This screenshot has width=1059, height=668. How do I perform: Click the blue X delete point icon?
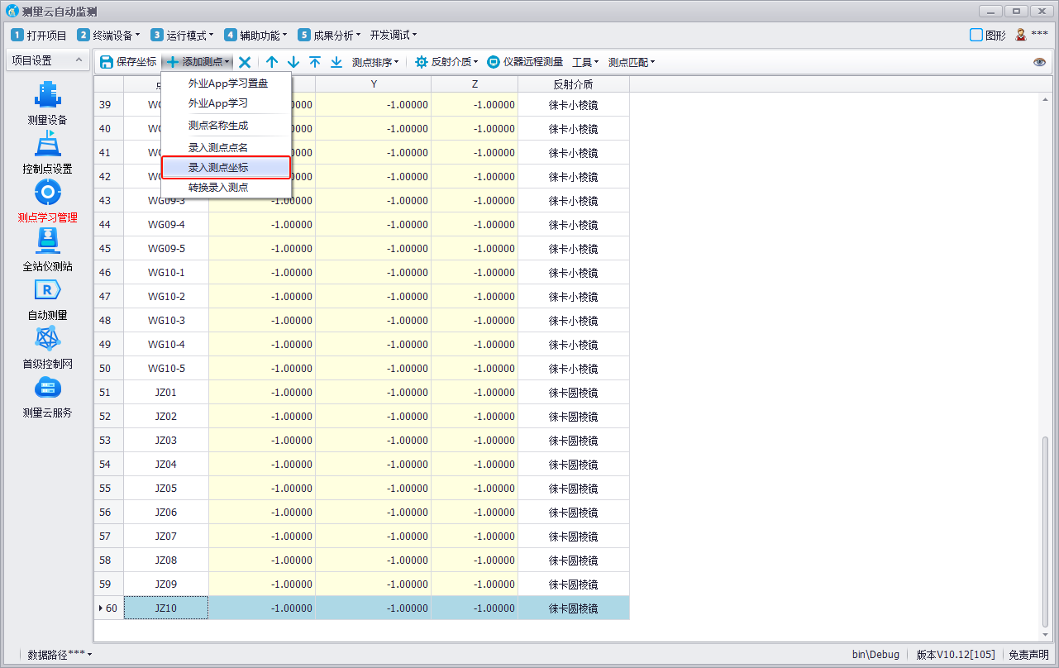tap(245, 62)
